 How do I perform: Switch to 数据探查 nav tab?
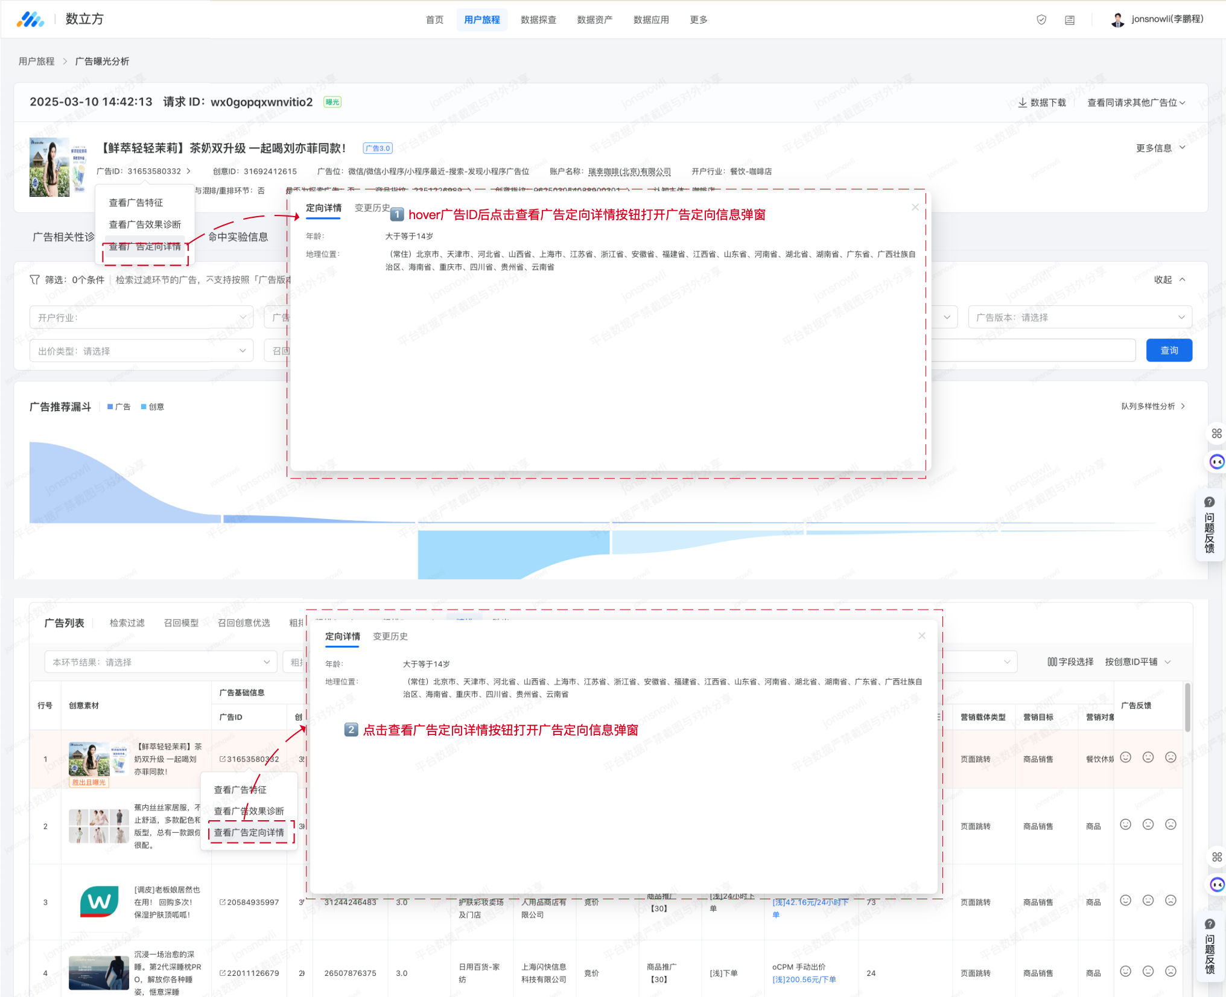tap(538, 20)
